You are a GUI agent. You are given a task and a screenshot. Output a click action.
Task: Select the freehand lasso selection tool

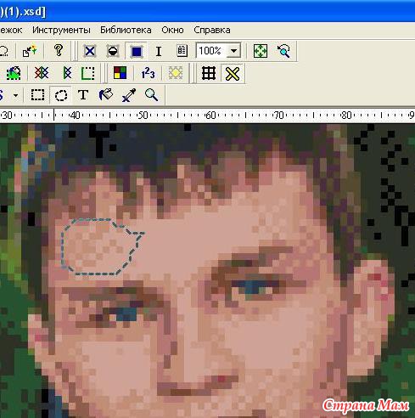click(x=60, y=95)
